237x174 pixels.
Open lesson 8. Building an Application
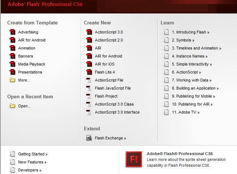(x=195, y=88)
